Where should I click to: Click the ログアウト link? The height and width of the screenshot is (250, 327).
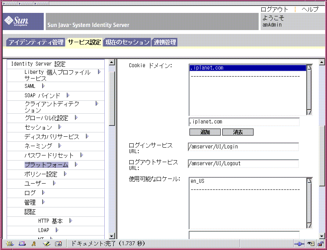click(x=274, y=9)
